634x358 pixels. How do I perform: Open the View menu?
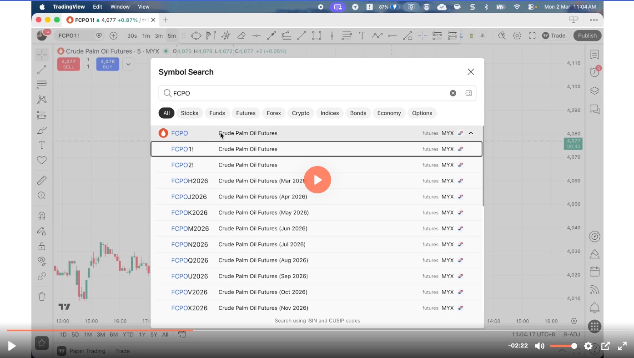click(x=144, y=7)
